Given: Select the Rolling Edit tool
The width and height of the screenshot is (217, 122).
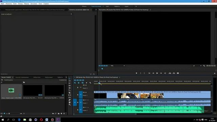Looking at the screenshot, I should pyautogui.click(x=70, y=88).
